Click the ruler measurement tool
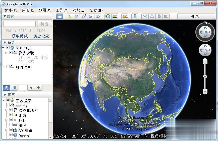The width and height of the screenshot is (218, 141). [135, 16]
